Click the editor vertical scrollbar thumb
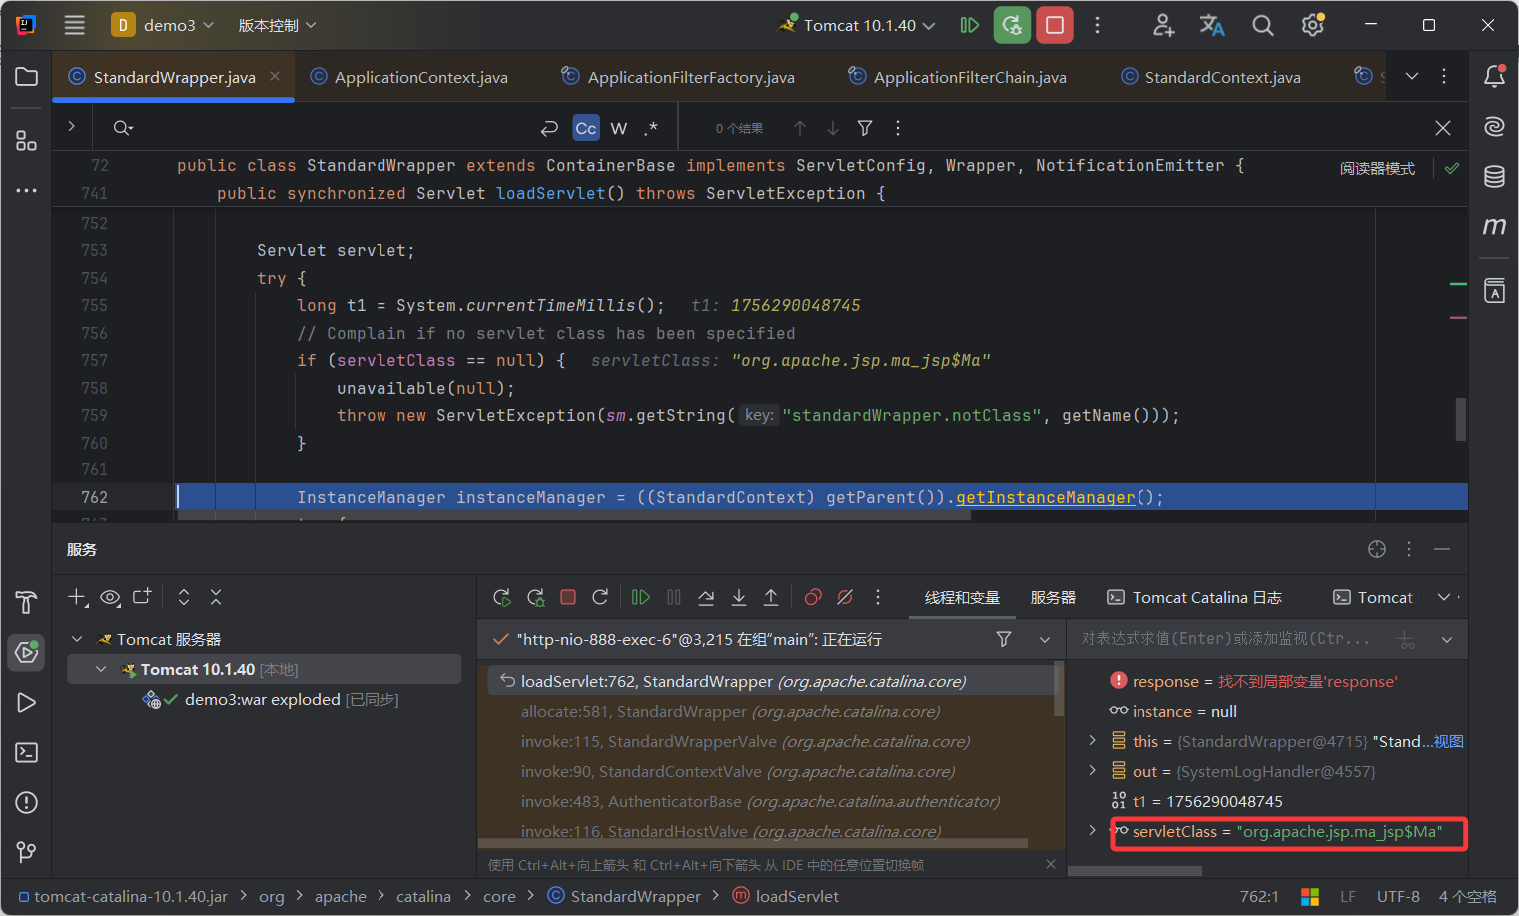The image size is (1519, 916). tap(1460, 419)
